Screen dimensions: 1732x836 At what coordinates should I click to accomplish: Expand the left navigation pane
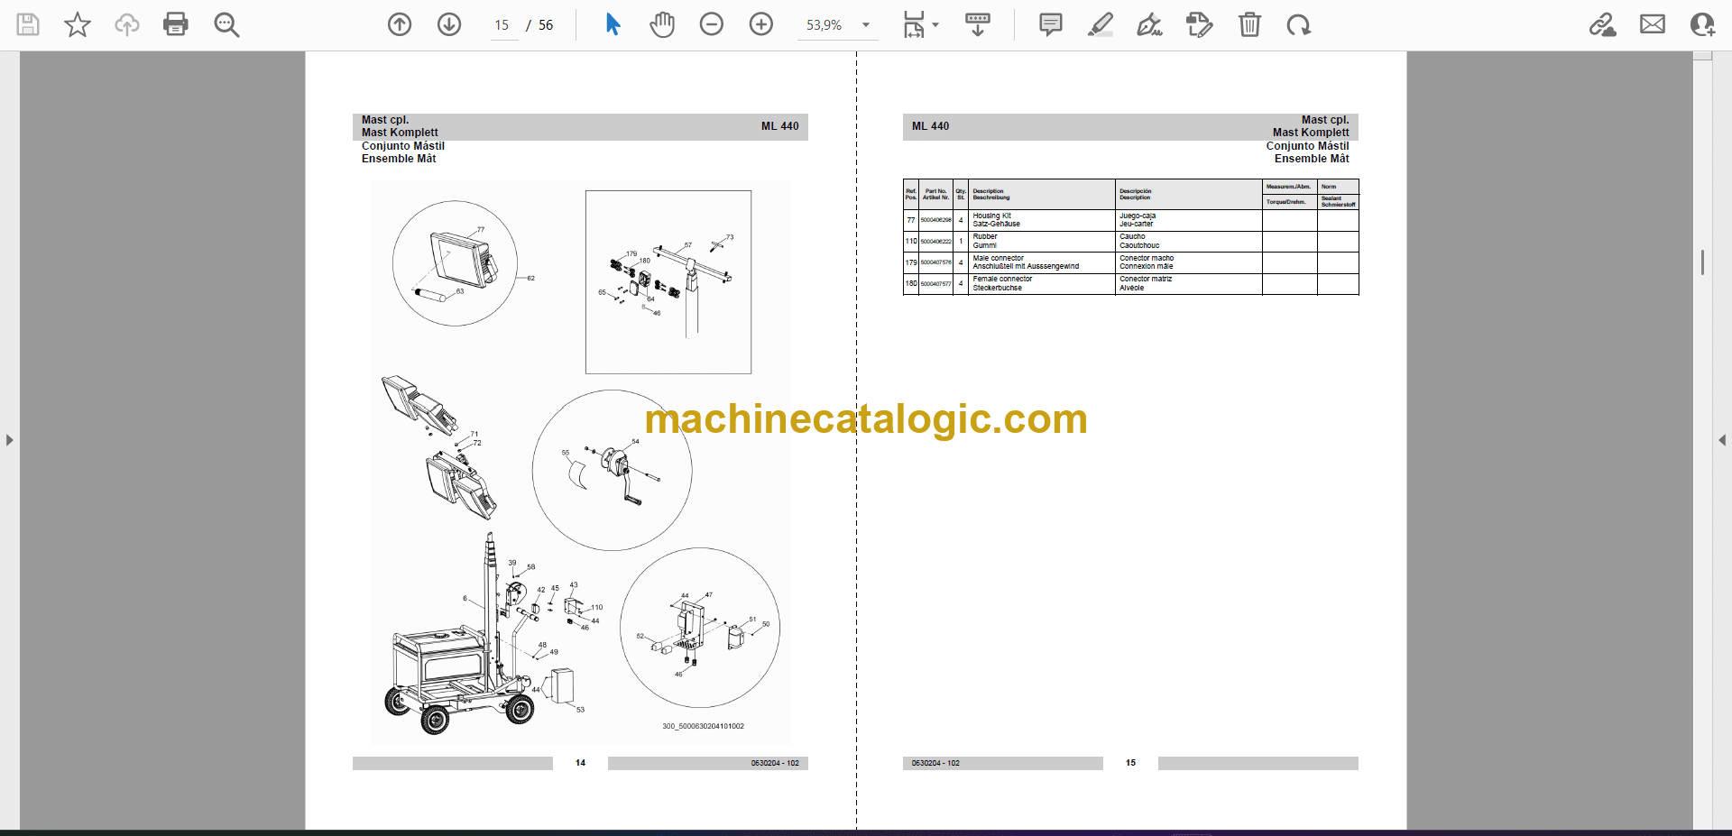pyautogui.click(x=9, y=440)
